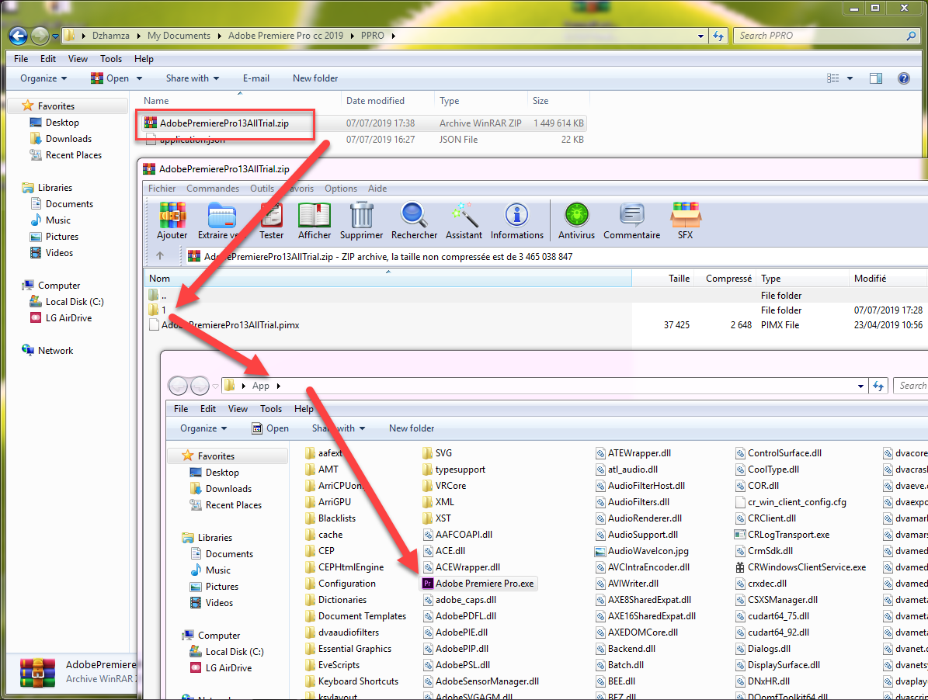Click New folder in App window toolbar
Image resolution: width=928 pixels, height=700 pixels.
(x=412, y=428)
